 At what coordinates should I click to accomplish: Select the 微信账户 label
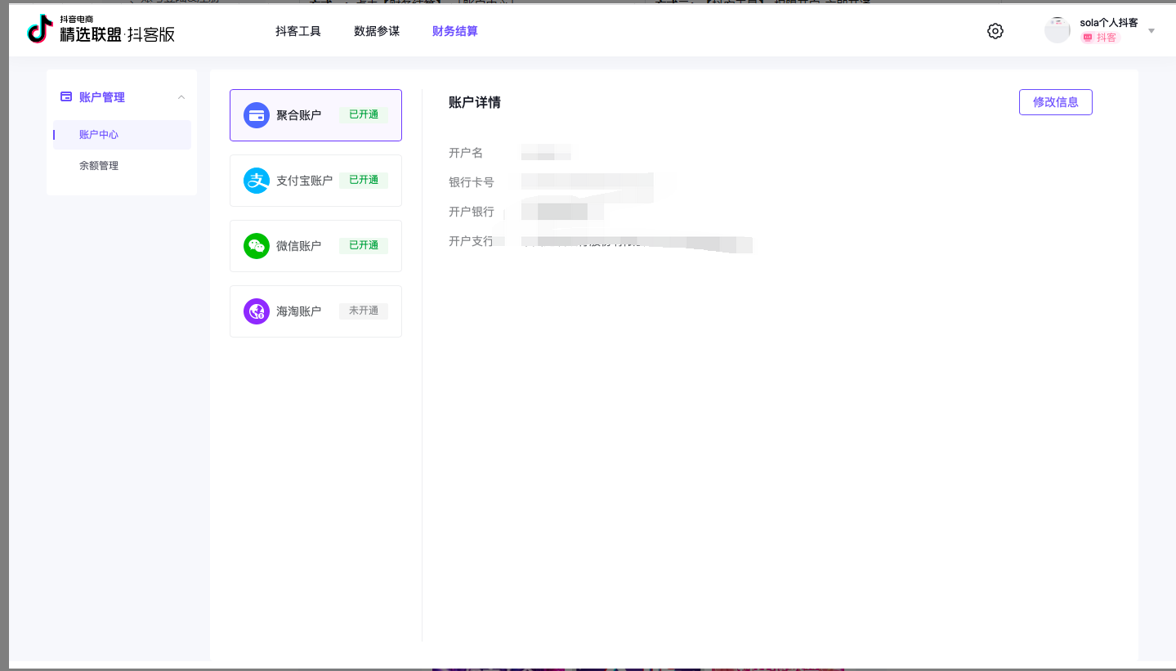(x=298, y=246)
